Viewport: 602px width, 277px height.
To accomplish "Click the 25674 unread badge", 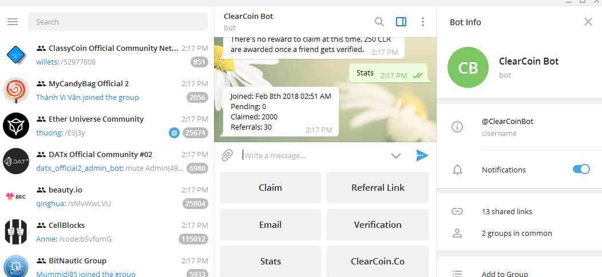I will tap(195, 133).
